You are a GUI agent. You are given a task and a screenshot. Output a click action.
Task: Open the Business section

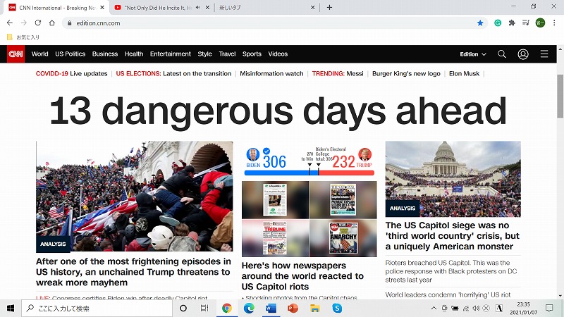click(105, 54)
